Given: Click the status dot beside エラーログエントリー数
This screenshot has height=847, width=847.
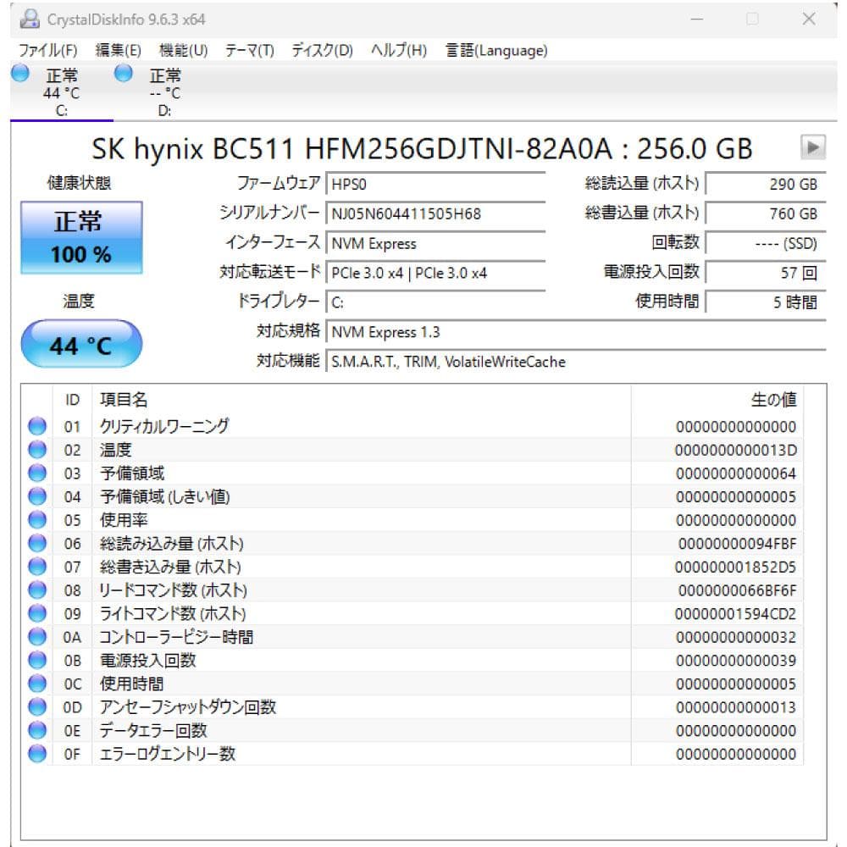Looking at the screenshot, I should point(36,753).
